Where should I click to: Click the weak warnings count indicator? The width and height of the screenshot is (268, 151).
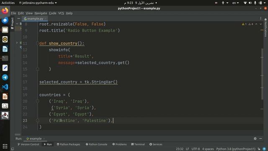click(x=250, y=24)
